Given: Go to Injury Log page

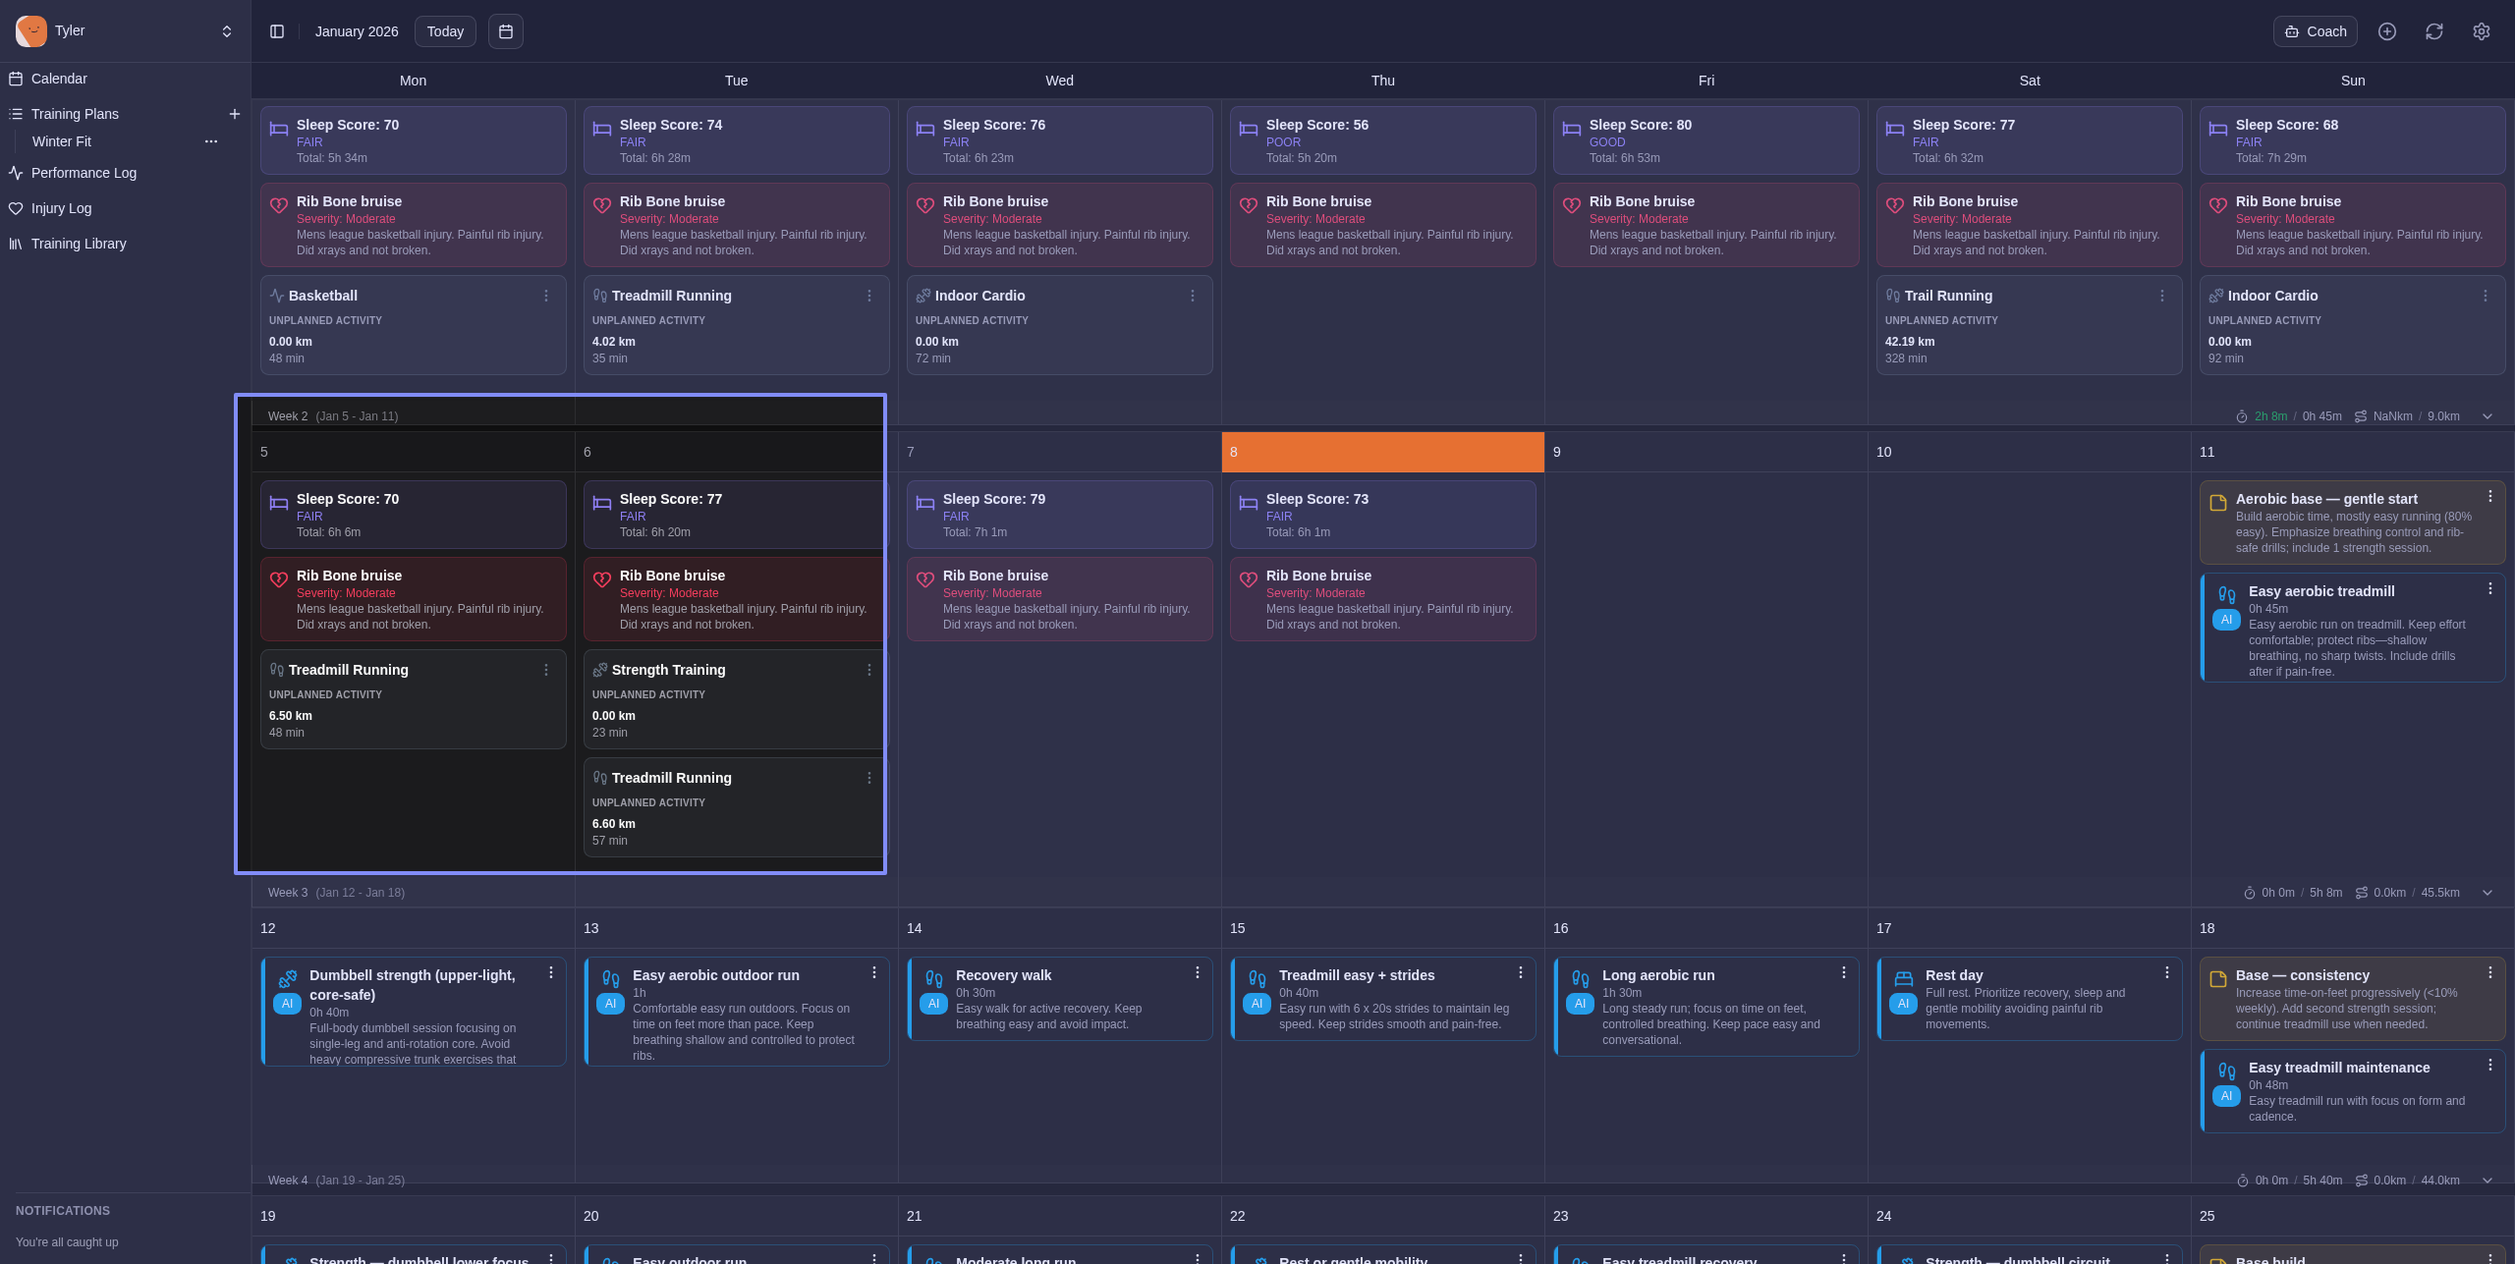Looking at the screenshot, I should [61, 208].
